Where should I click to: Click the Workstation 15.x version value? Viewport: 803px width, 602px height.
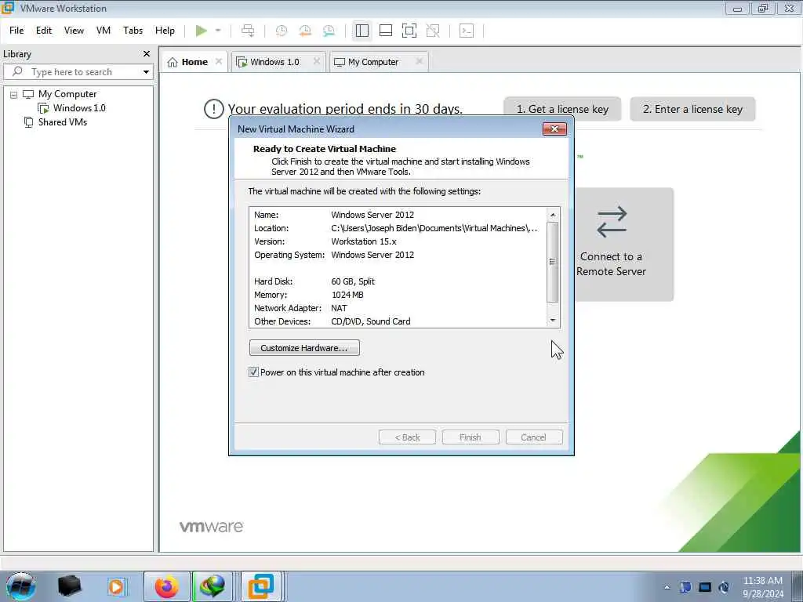pyautogui.click(x=364, y=241)
